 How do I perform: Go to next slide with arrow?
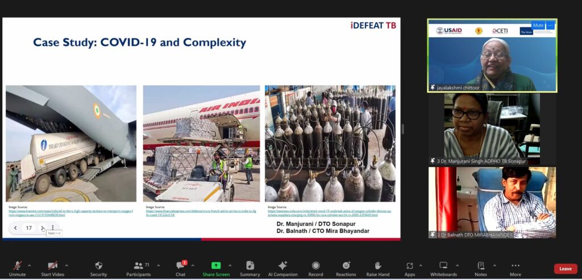pos(42,228)
